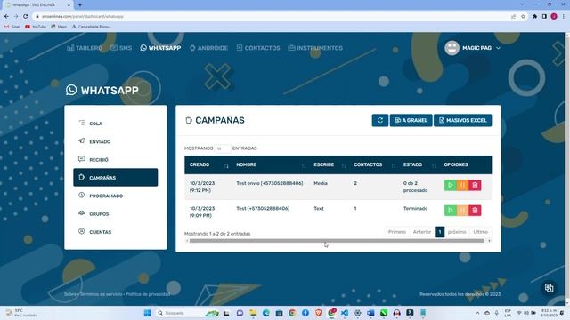Image resolution: width=570 pixels, height=320 pixels.
Task: Open Brave browser from taskbar
Action: click(318, 313)
